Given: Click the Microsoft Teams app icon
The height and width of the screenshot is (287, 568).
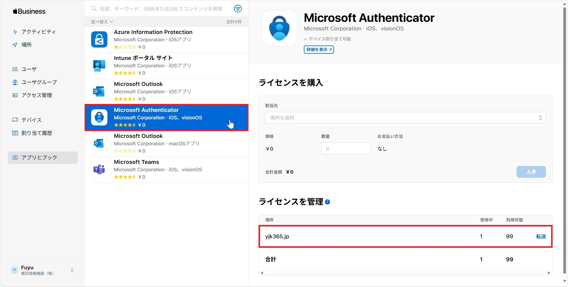Looking at the screenshot, I should [99, 169].
